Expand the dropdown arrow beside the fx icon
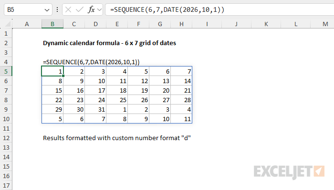Image resolution: width=334 pixels, height=190 pixels. tap(99, 9)
